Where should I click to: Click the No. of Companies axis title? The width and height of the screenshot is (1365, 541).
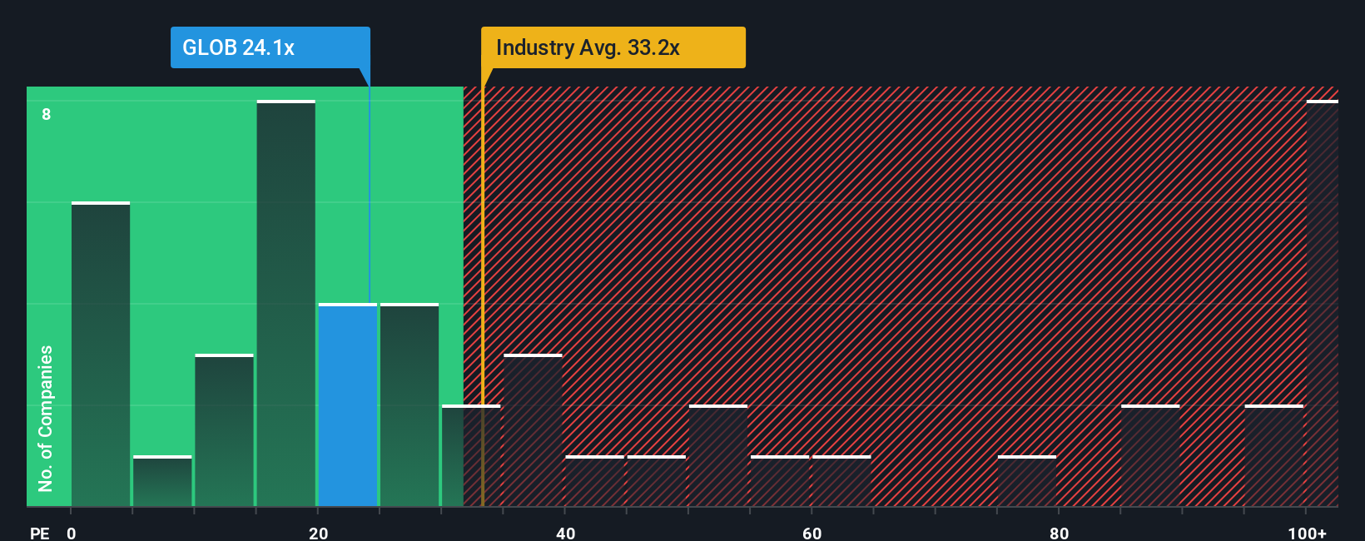click(46, 418)
